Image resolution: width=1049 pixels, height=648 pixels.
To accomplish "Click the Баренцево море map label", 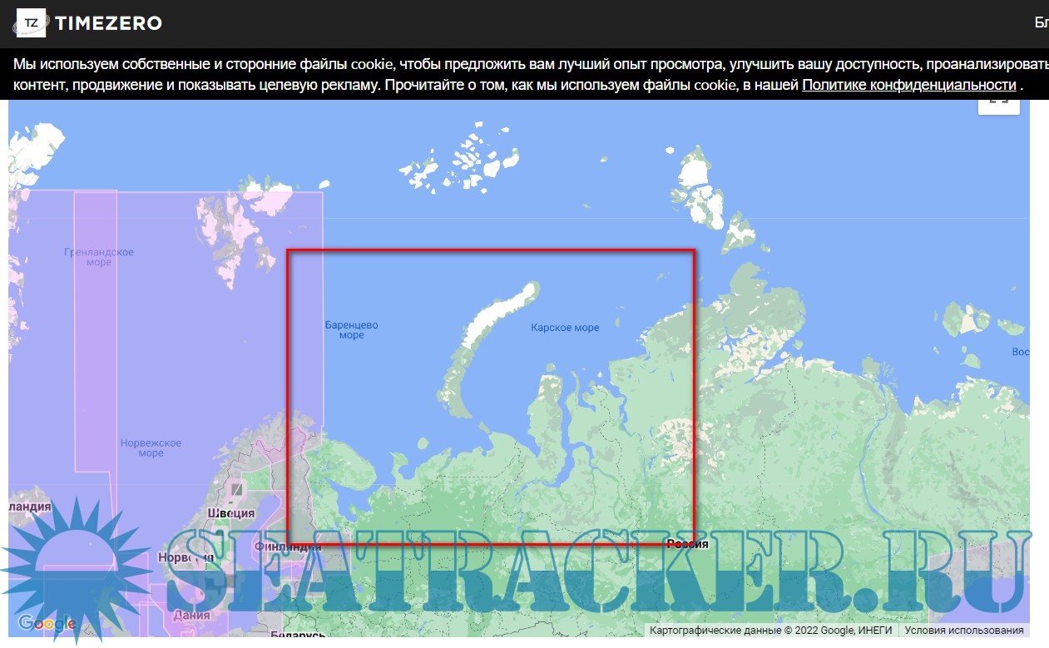I will click(x=351, y=330).
